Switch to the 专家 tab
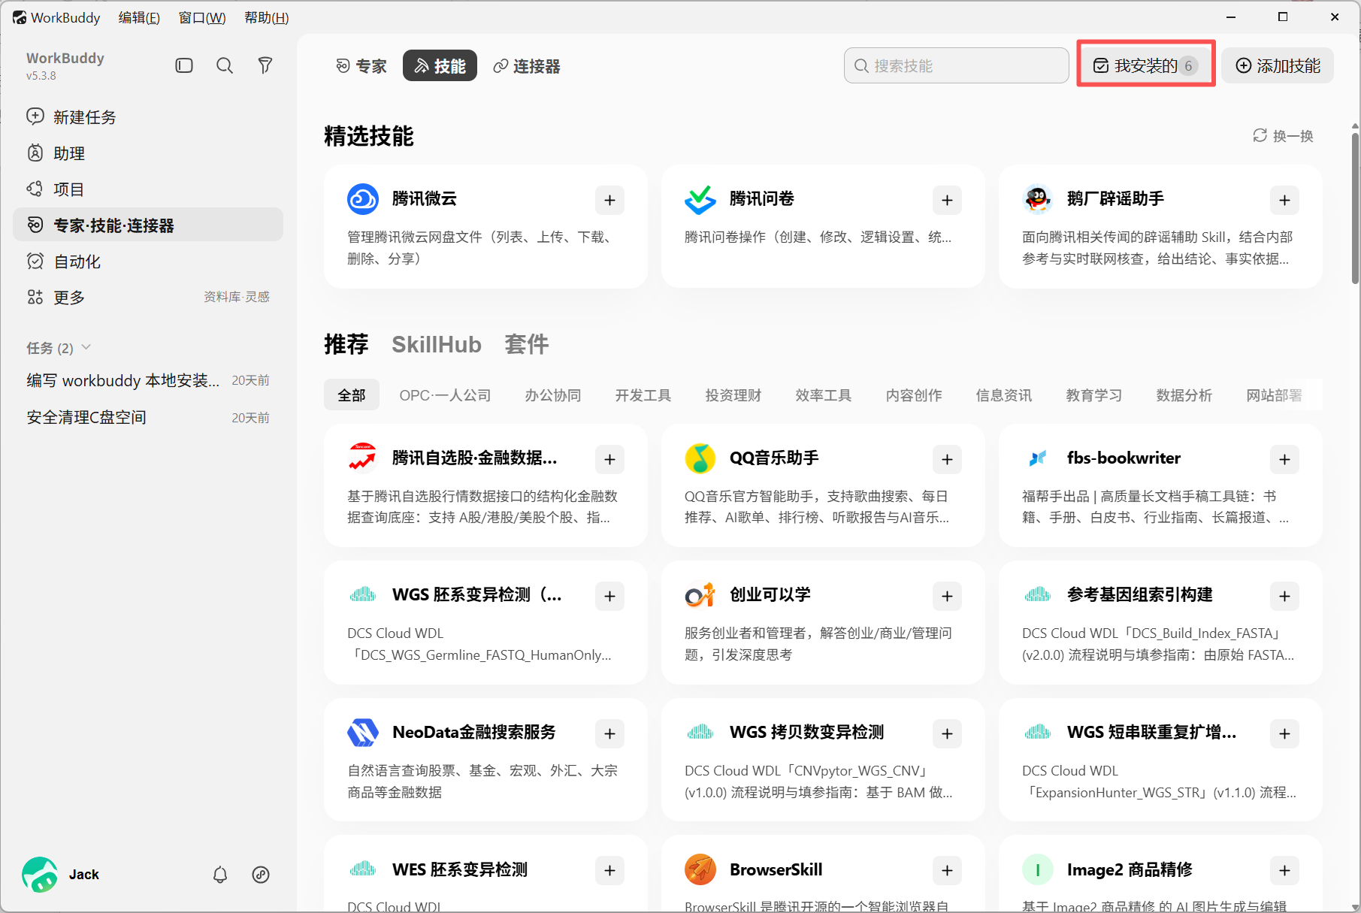 pos(361,66)
